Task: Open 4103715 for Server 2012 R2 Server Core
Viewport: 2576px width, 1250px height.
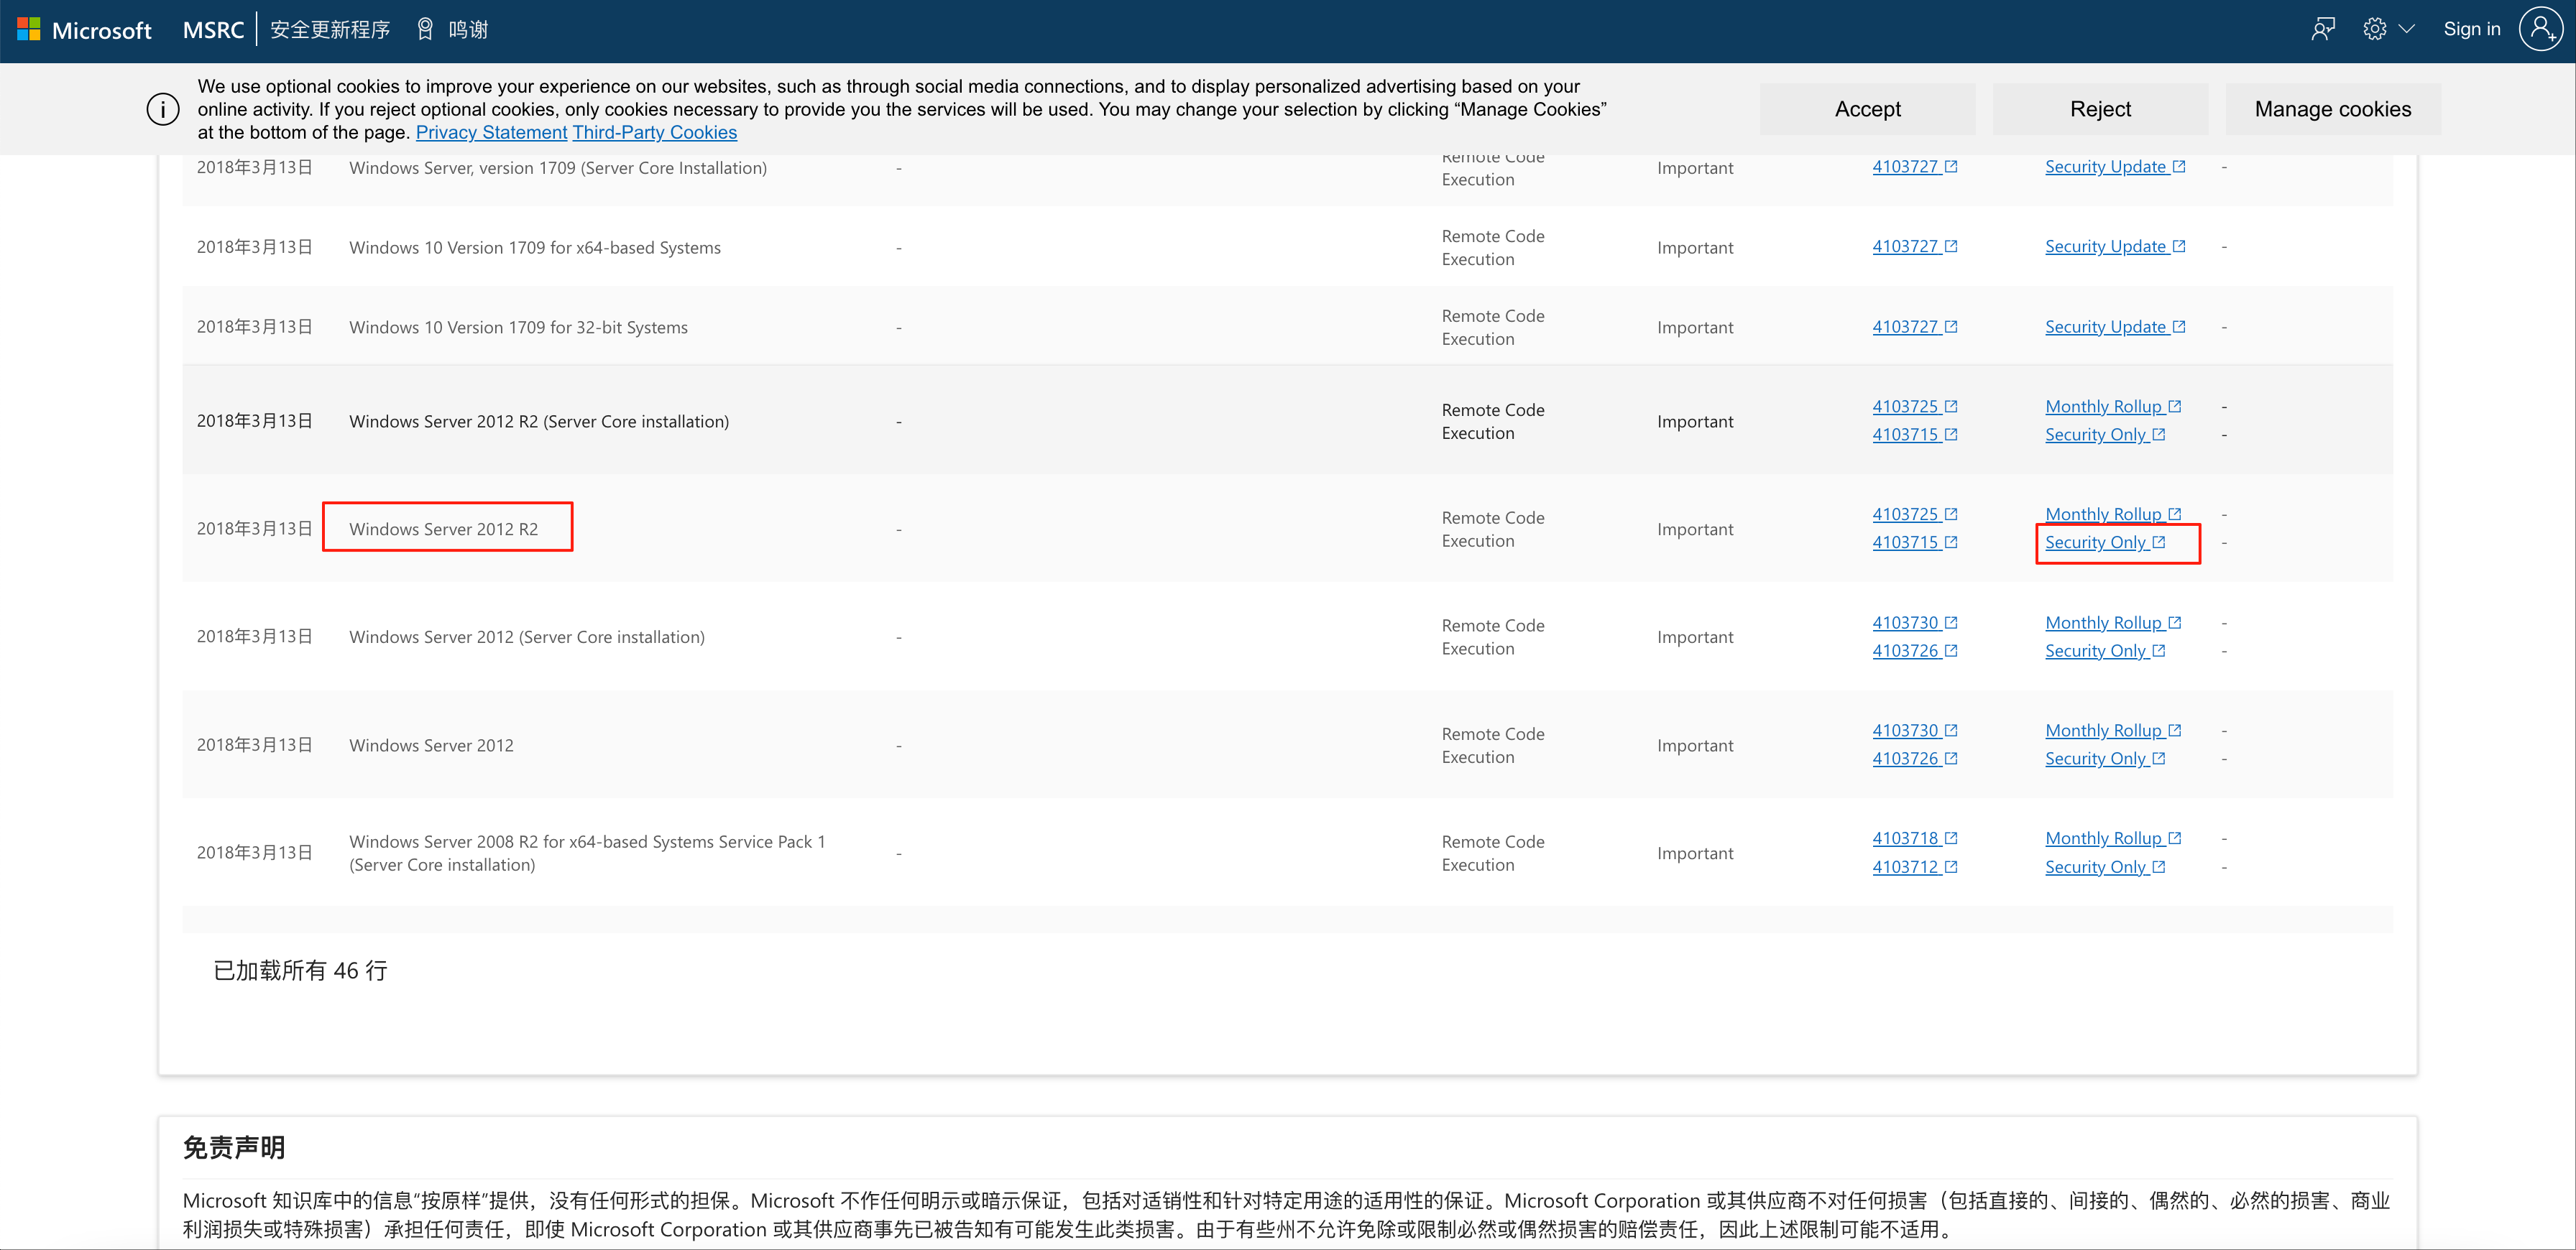Action: (1914, 435)
